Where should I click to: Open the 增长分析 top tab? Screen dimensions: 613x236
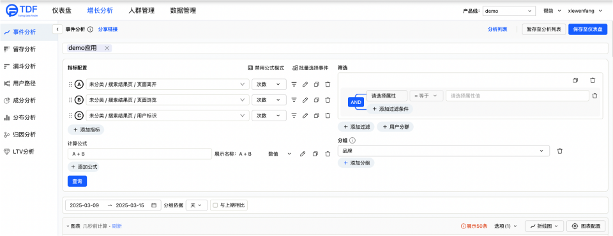pyautogui.click(x=100, y=11)
